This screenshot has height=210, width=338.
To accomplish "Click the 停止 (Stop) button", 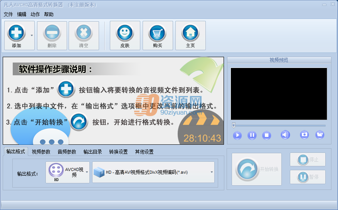I will pos(308,159).
